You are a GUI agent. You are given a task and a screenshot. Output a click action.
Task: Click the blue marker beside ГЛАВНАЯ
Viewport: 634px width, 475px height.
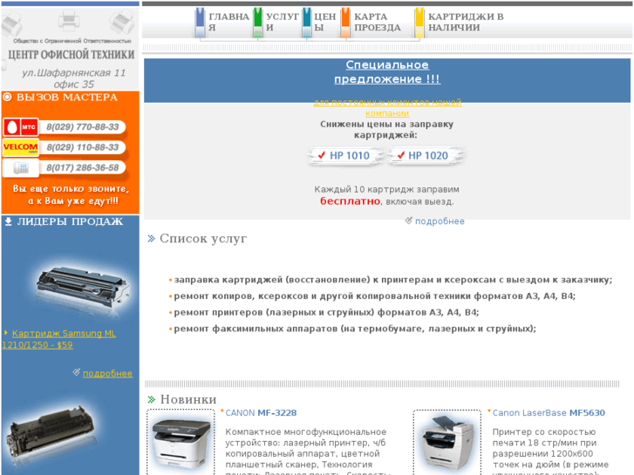tap(200, 23)
